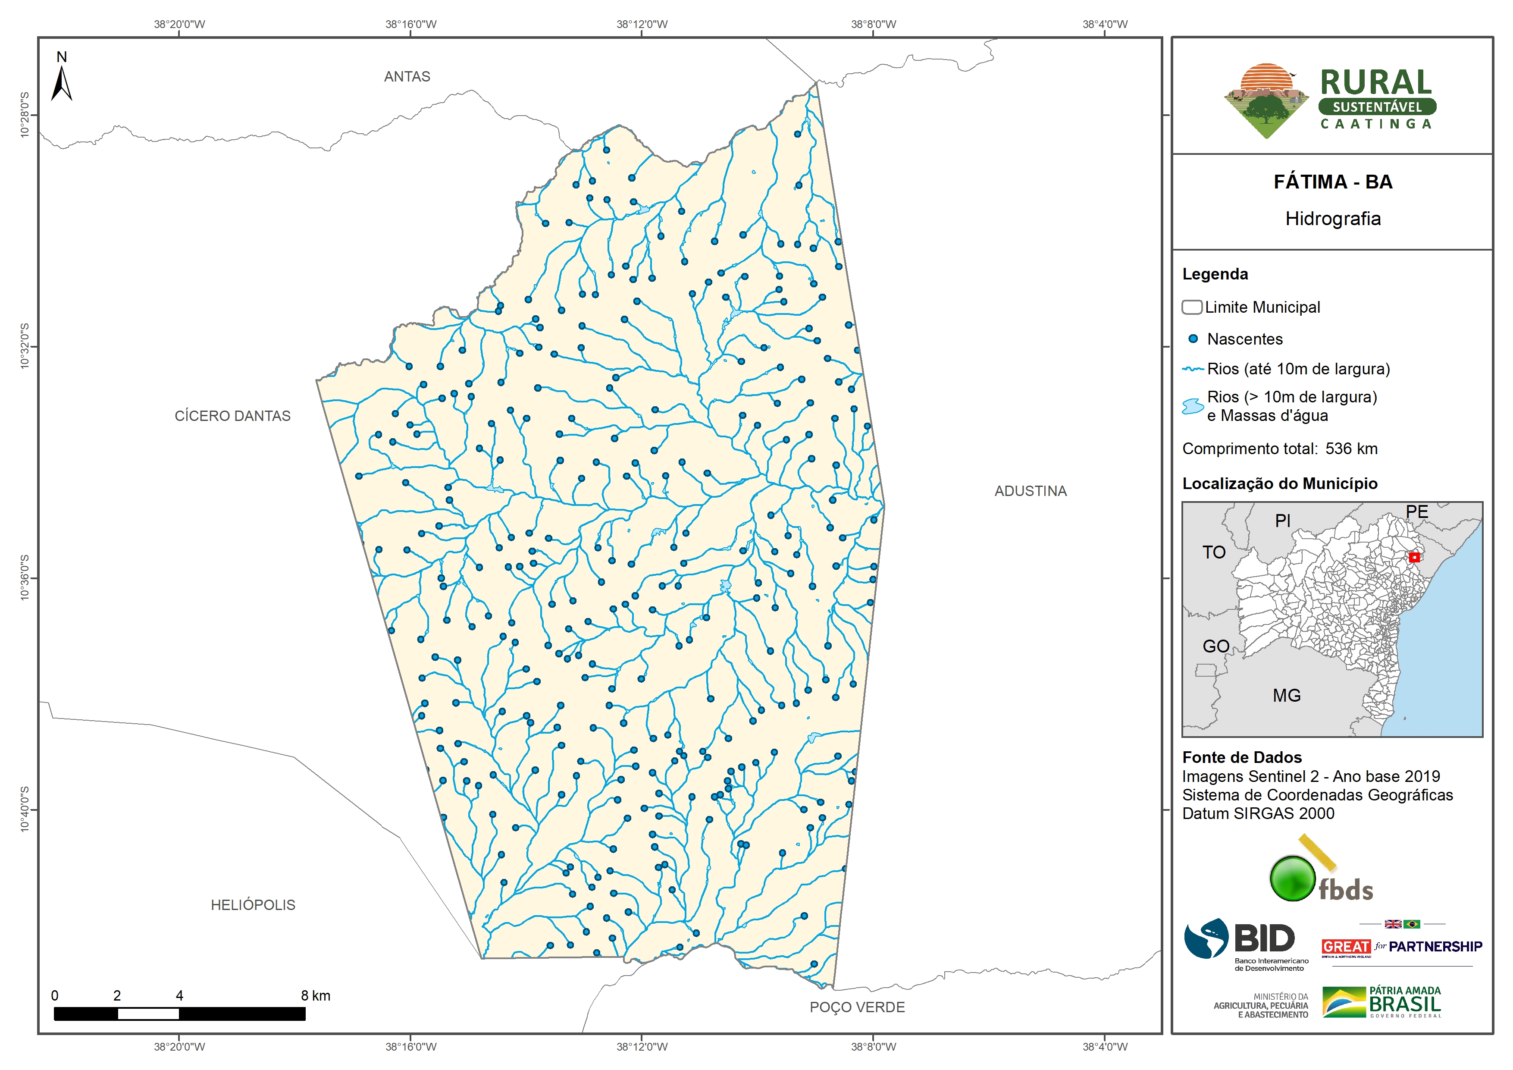Click the ANTAS label on map
1513x1070 pixels.
tap(407, 76)
